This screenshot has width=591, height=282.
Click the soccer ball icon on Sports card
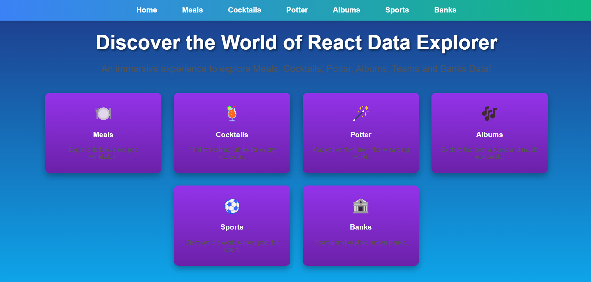pyautogui.click(x=232, y=206)
